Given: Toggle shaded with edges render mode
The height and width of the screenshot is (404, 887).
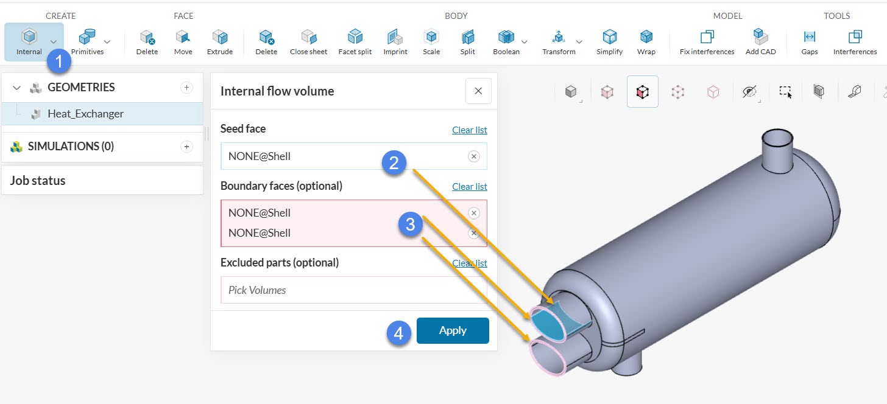Looking at the screenshot, I should click(x=643, y=92).
